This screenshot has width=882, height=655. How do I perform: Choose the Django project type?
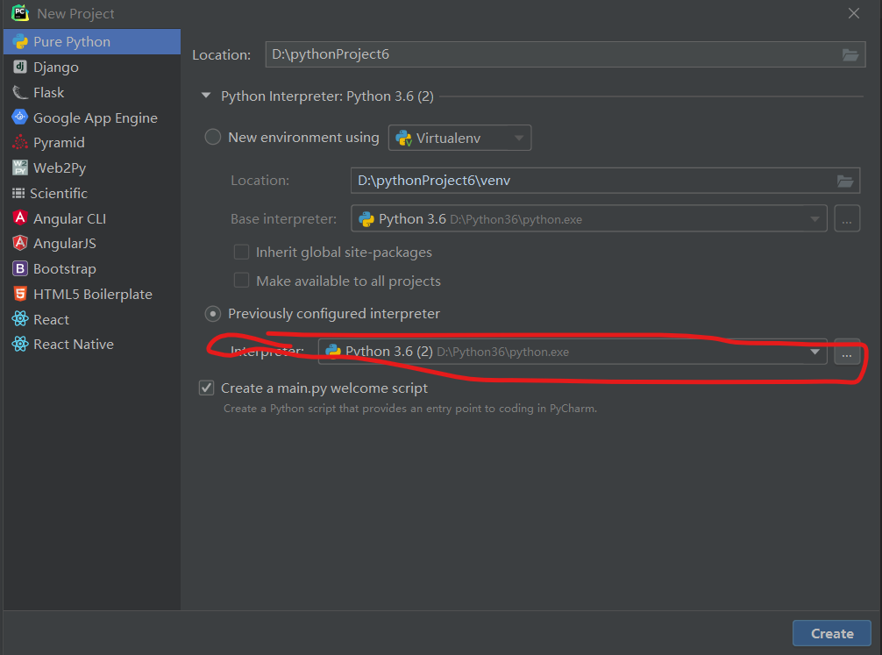[92, 67]
